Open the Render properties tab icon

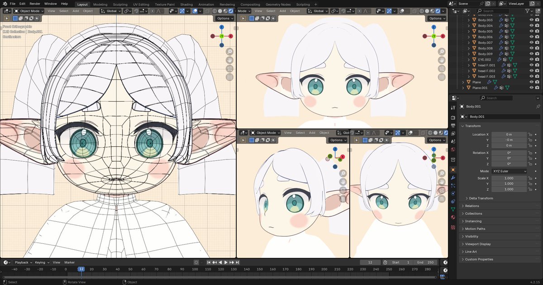(453, 118)
